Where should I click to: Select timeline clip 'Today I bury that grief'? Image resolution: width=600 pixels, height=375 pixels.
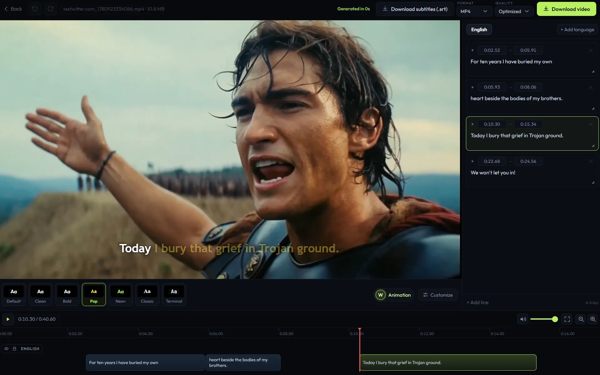pos(448,363)
